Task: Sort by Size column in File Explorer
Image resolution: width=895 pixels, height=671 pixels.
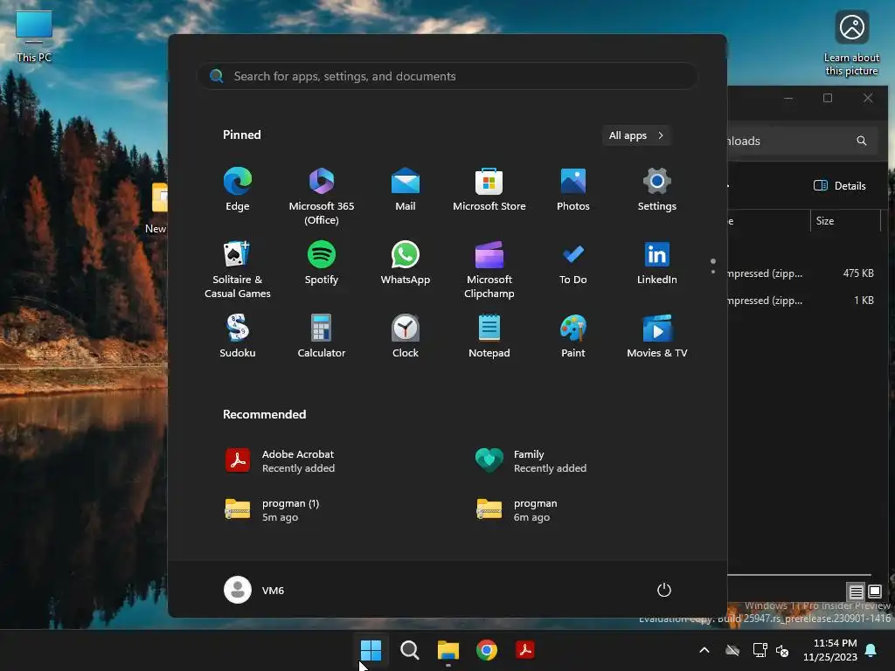Action: (845, 221)
